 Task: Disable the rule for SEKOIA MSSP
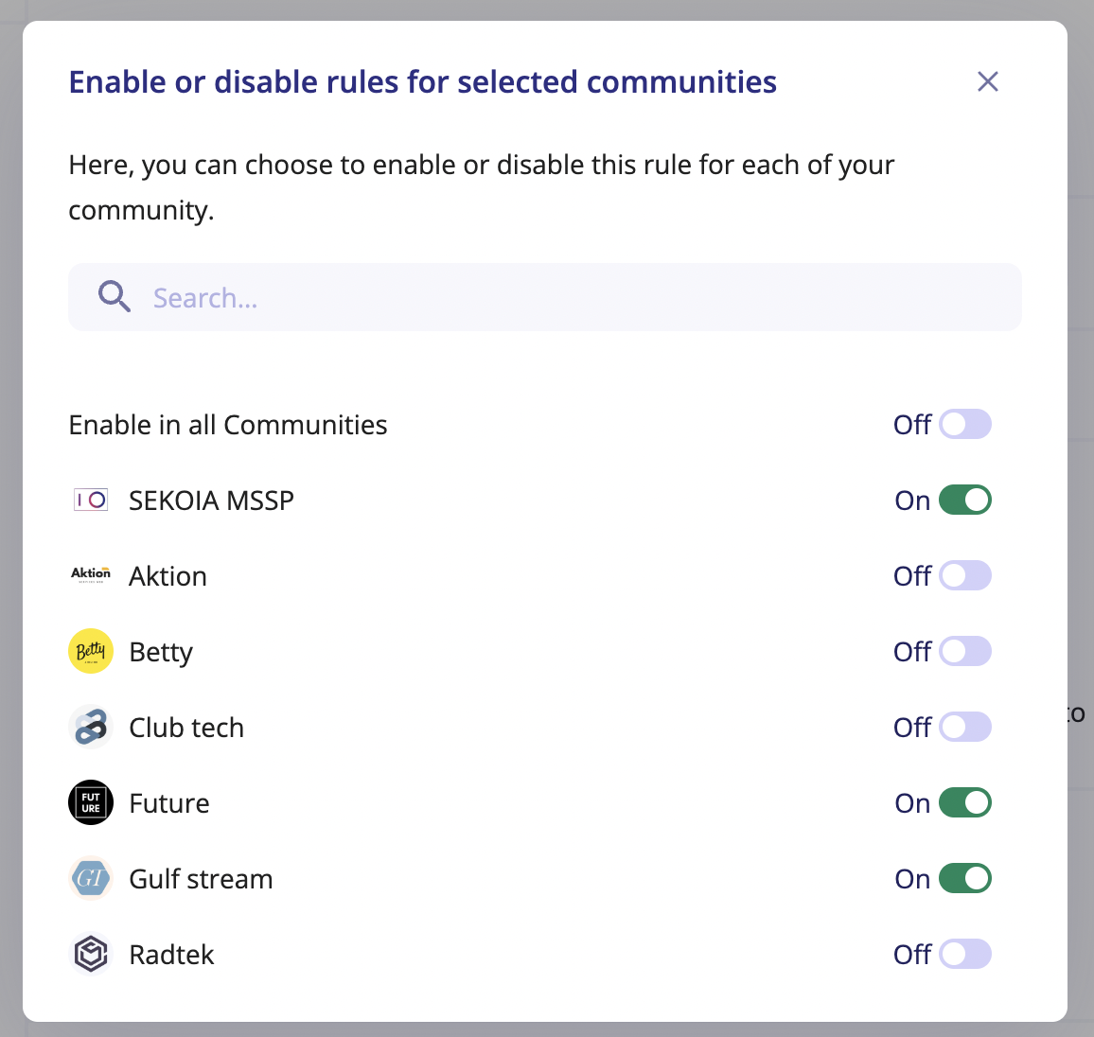pos(965,500)
